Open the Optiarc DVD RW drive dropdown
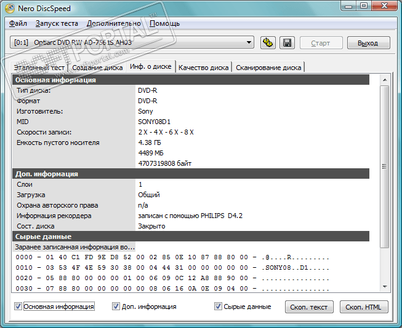Viewport: 402px width, 328px height. click(132, 42)
